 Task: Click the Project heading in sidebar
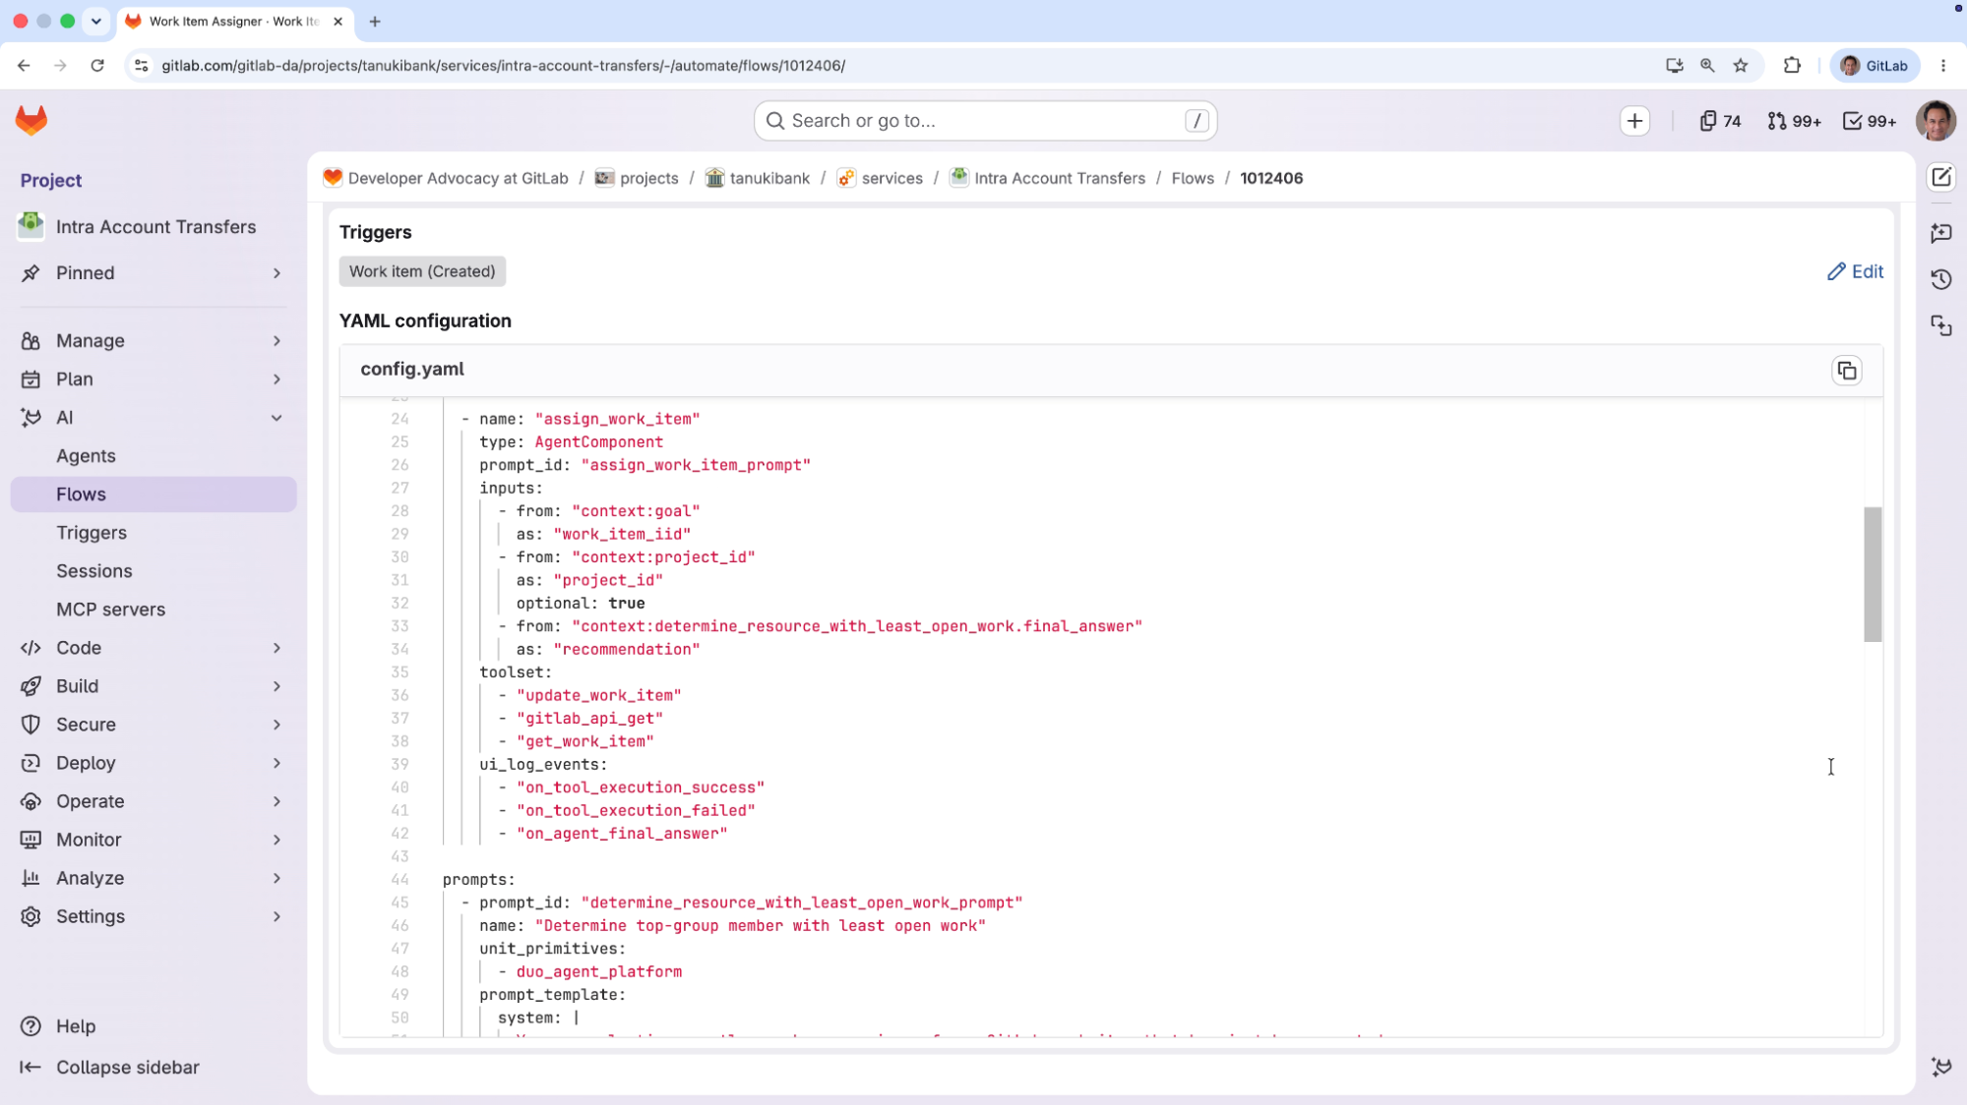(51, 181)
